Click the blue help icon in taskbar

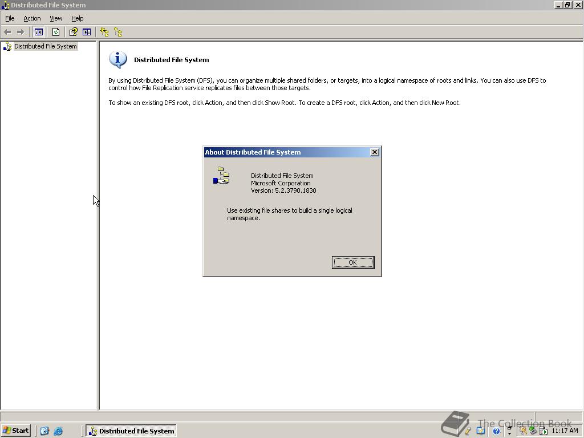496,431
